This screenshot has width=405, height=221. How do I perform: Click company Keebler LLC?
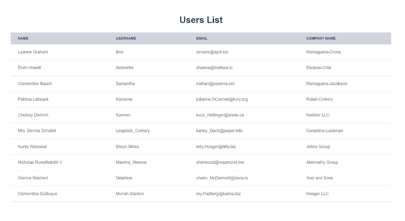(318, 115)
